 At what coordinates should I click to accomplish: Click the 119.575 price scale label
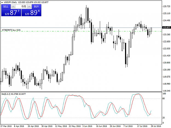(167, 77)
